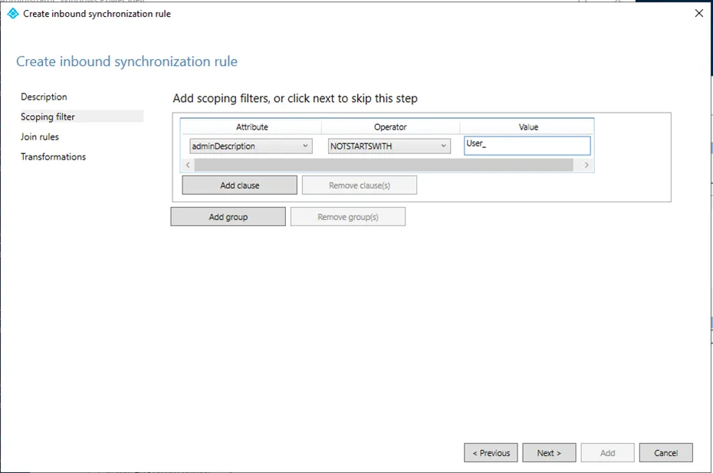Click the Remove clause(s) button
Image resolution: width=713 pixels, height=473 pixels.
[360, 186]
